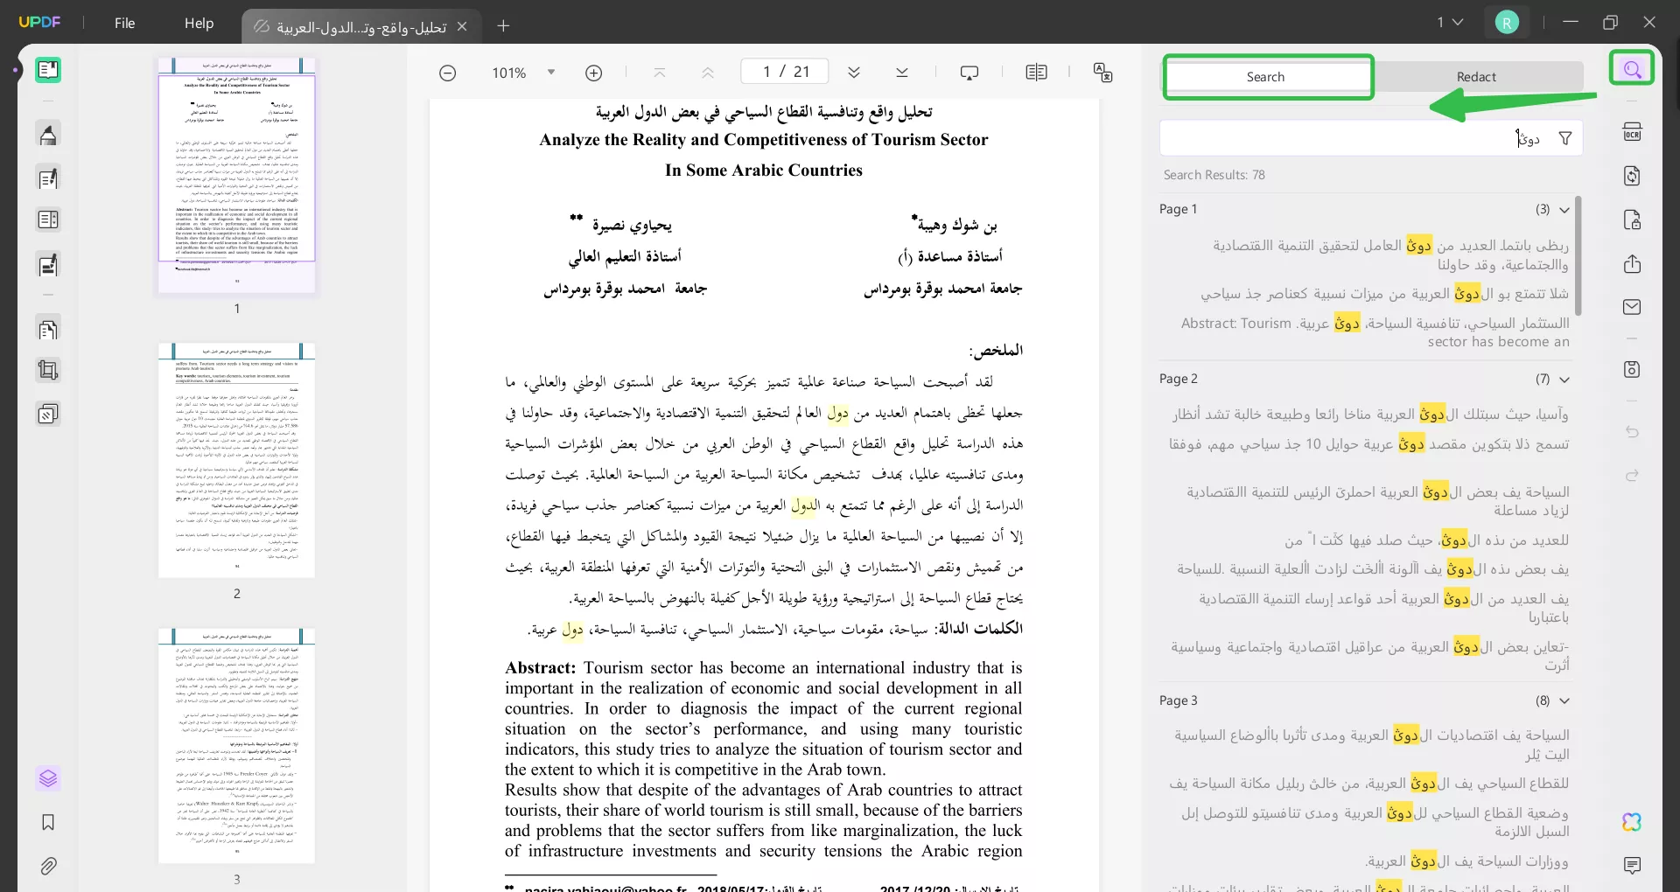Enter presentation mode
Image resolution: width=1680 pixels, height=892 pixels.
[x=969, y=73]
